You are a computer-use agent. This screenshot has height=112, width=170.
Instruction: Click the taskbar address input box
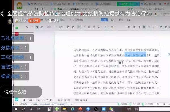tap(154, 109)
